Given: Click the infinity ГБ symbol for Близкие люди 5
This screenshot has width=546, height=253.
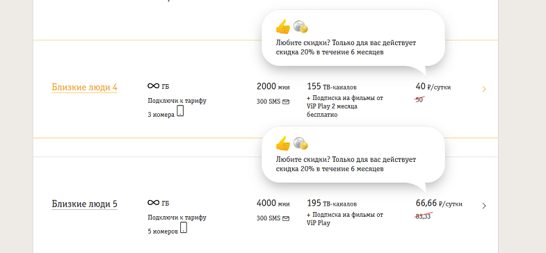Looking at the screenshot, I should pos(158,203).
